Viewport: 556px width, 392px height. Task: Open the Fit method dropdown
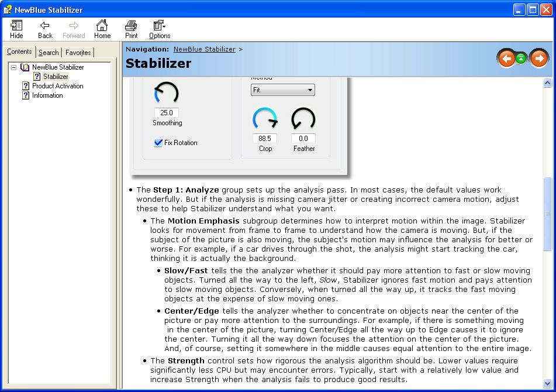[282, 90]
